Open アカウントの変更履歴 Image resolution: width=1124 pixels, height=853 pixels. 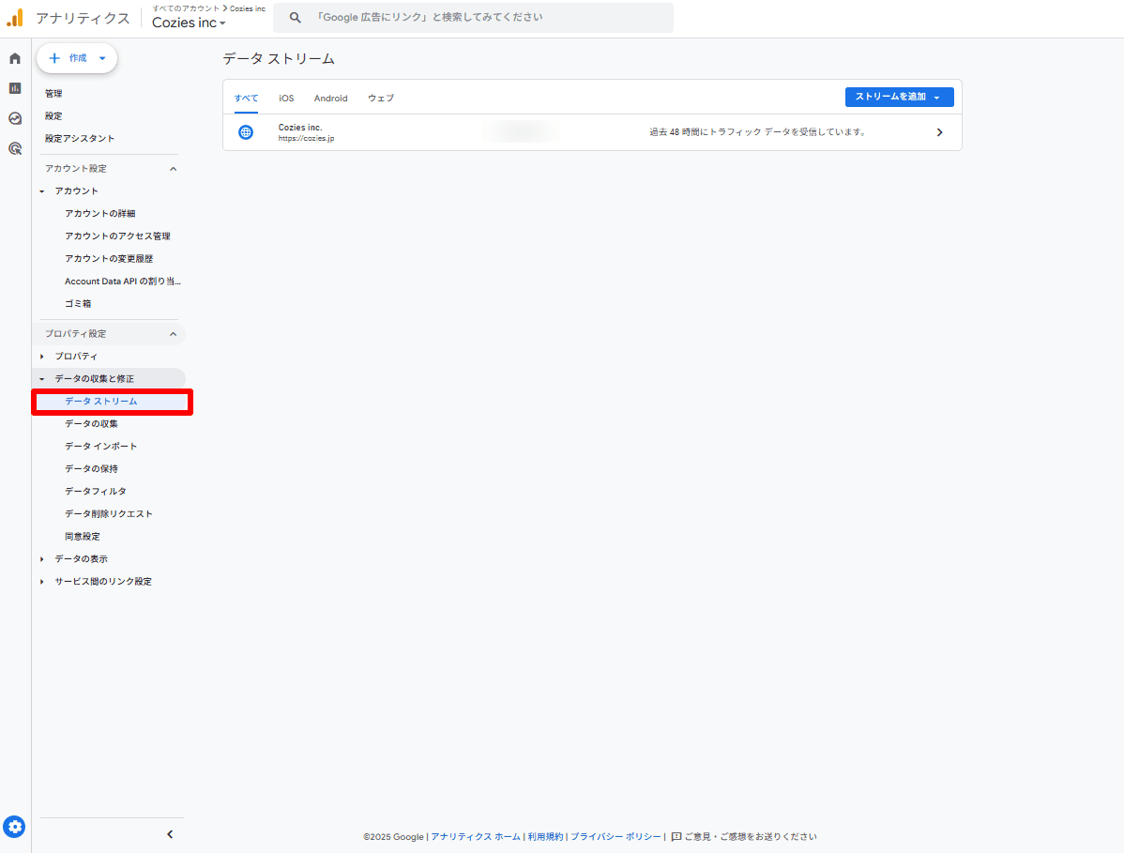[108, 258]
